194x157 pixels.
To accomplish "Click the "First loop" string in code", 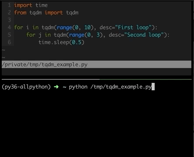I will point(133,27).
